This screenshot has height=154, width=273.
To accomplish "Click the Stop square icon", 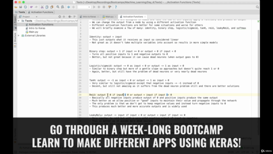I will pyautogui.click(x=104, y=7).
